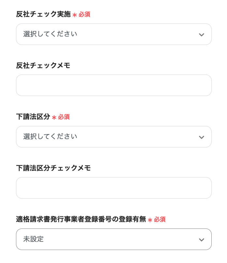Expand the 下請法区分 select box
Image resolution: width=227 pixels, height=263 pixels.
[x=113, y=137]
